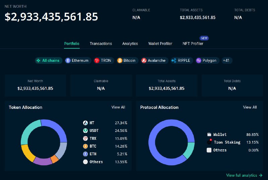
Task: Filter by the TRON chain
Action: [104, 60]
